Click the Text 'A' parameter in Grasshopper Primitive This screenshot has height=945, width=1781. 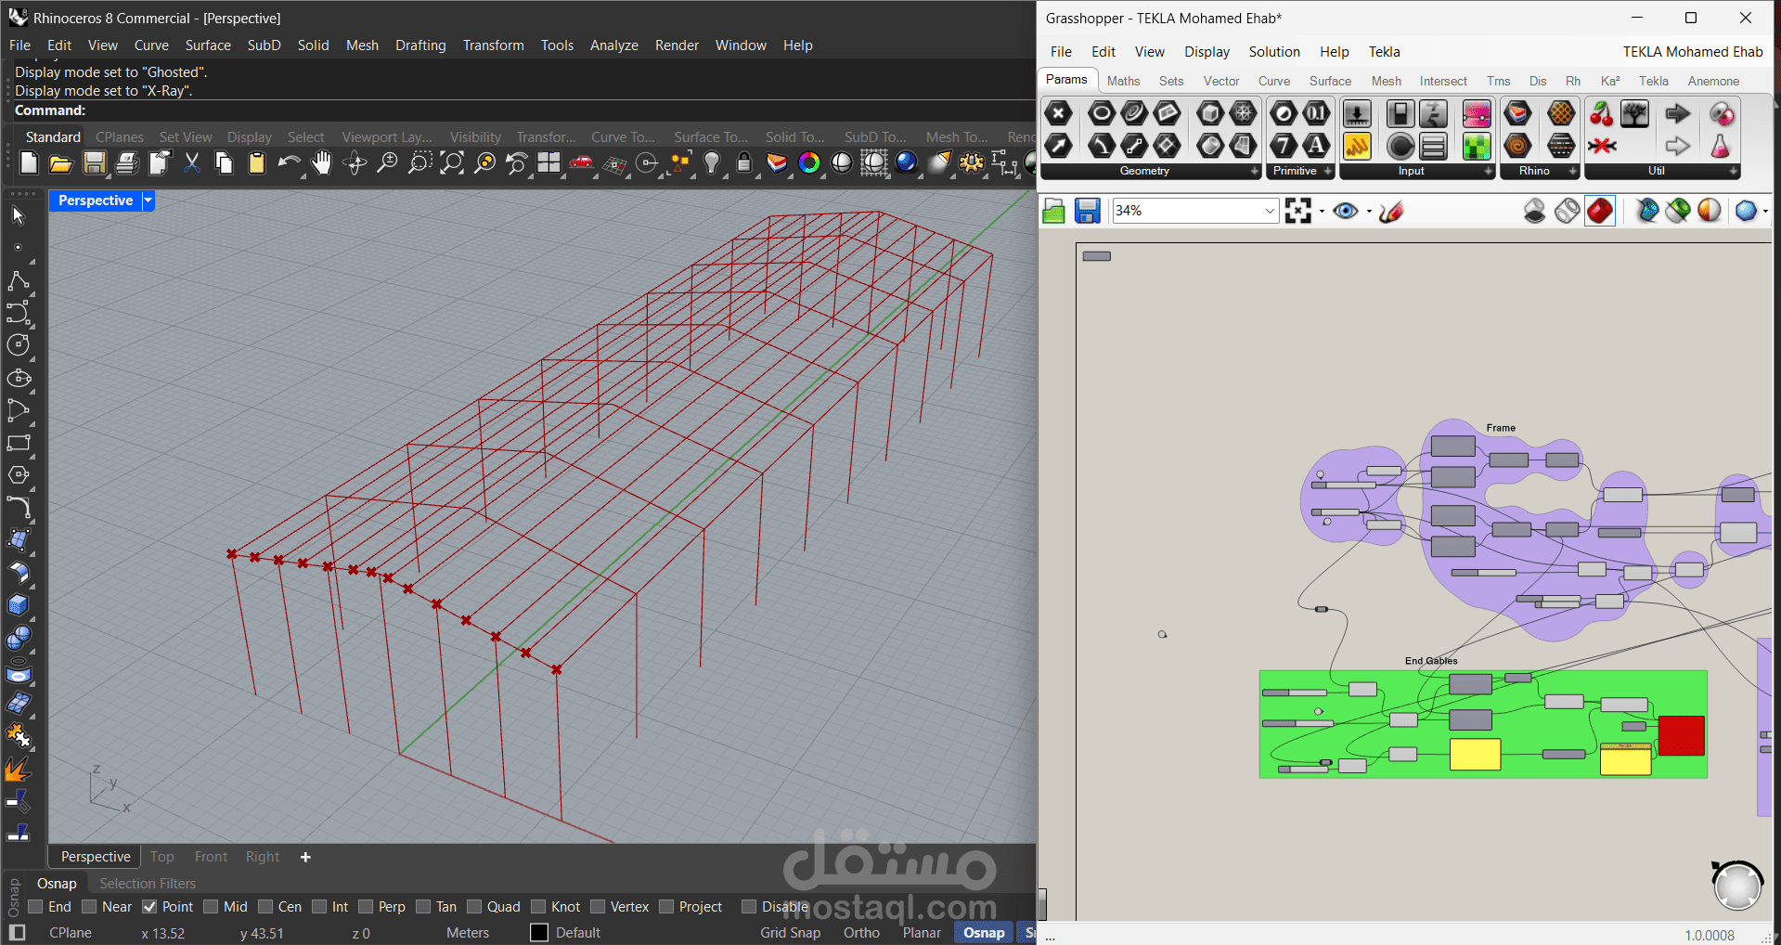click(1316, 146)
